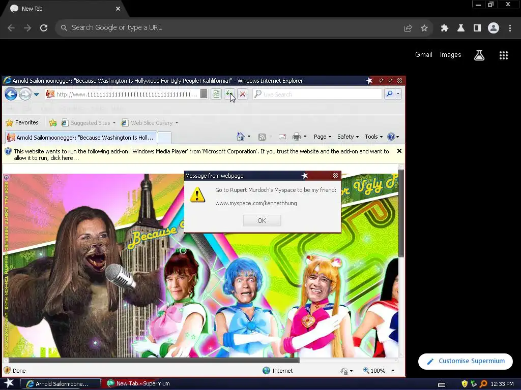Click the Done status shield icon
Image resolution: width=521 pixels, height=390 pixels.
click(x=7, y=370)
